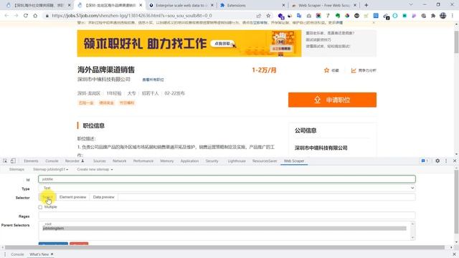Click the favorite star 收藏 icon on job page

327,70
